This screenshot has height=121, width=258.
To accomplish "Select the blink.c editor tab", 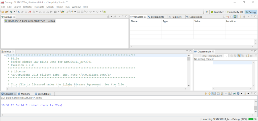I will coord(8,51).
